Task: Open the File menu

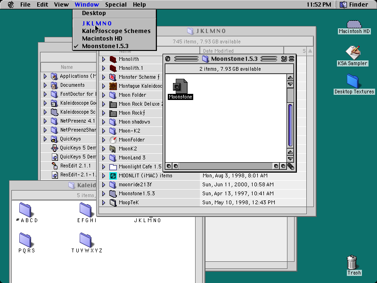Action: 25,5
